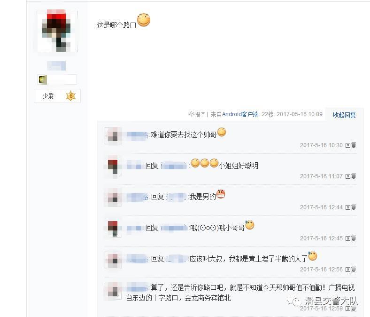This screenshot has width=370, height=317.
Task: Open avatar of the 我是男的 commenter
Action: (113, 198)
